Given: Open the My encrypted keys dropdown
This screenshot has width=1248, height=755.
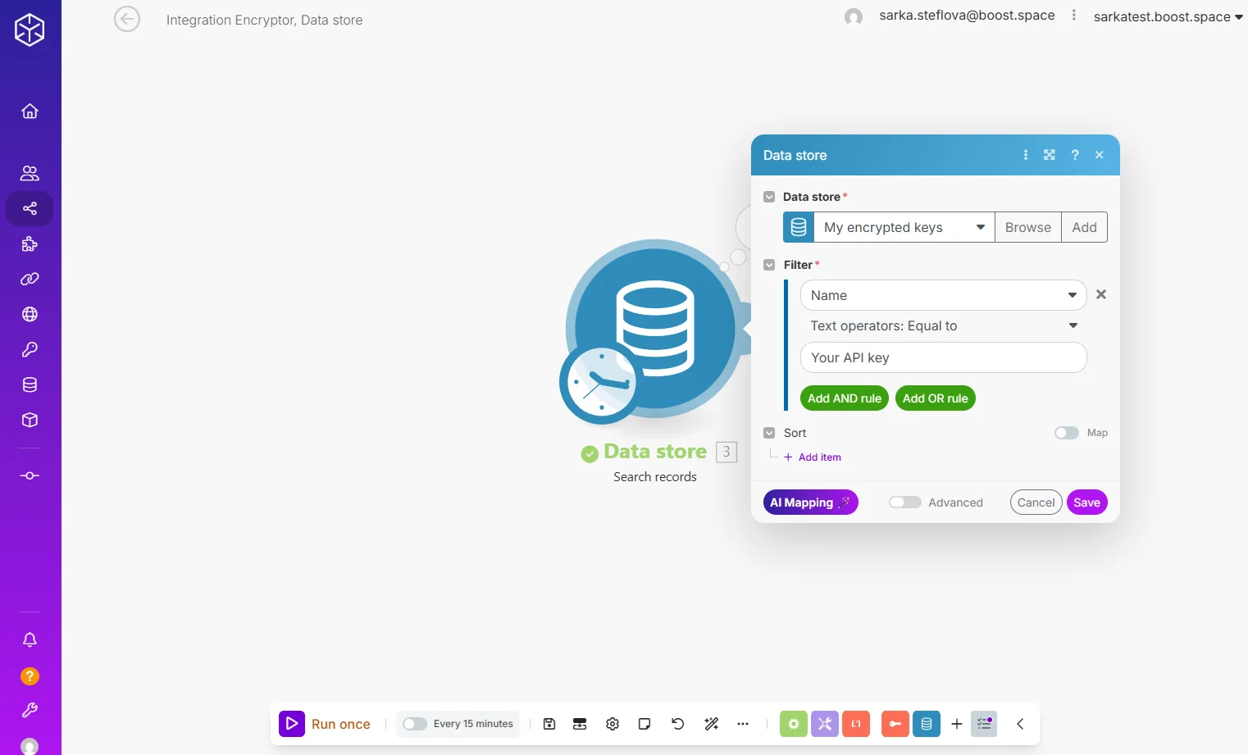Looking at the screenshot, I should [904, 227].
